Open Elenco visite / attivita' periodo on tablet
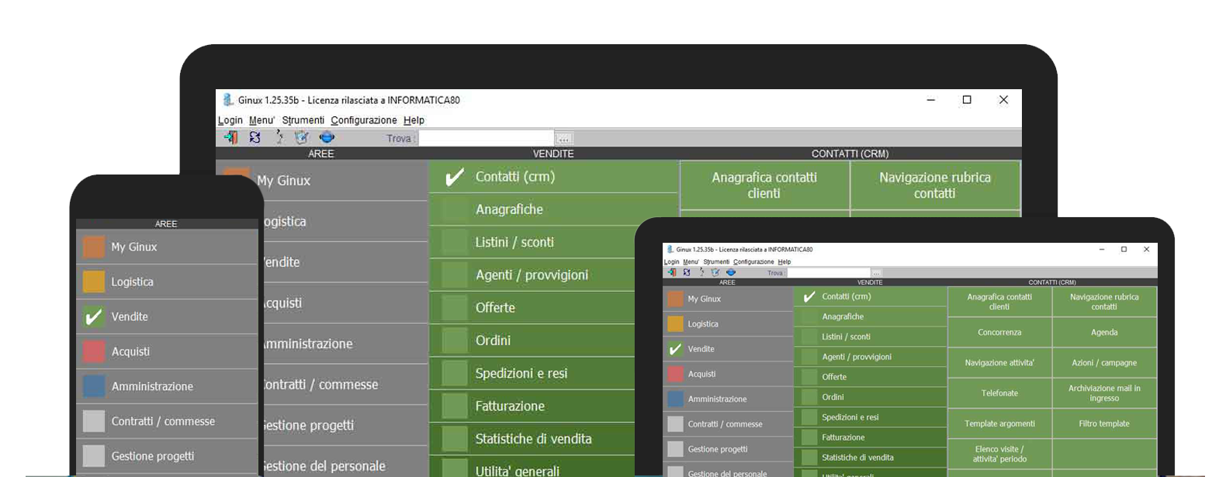 (999, 454)
